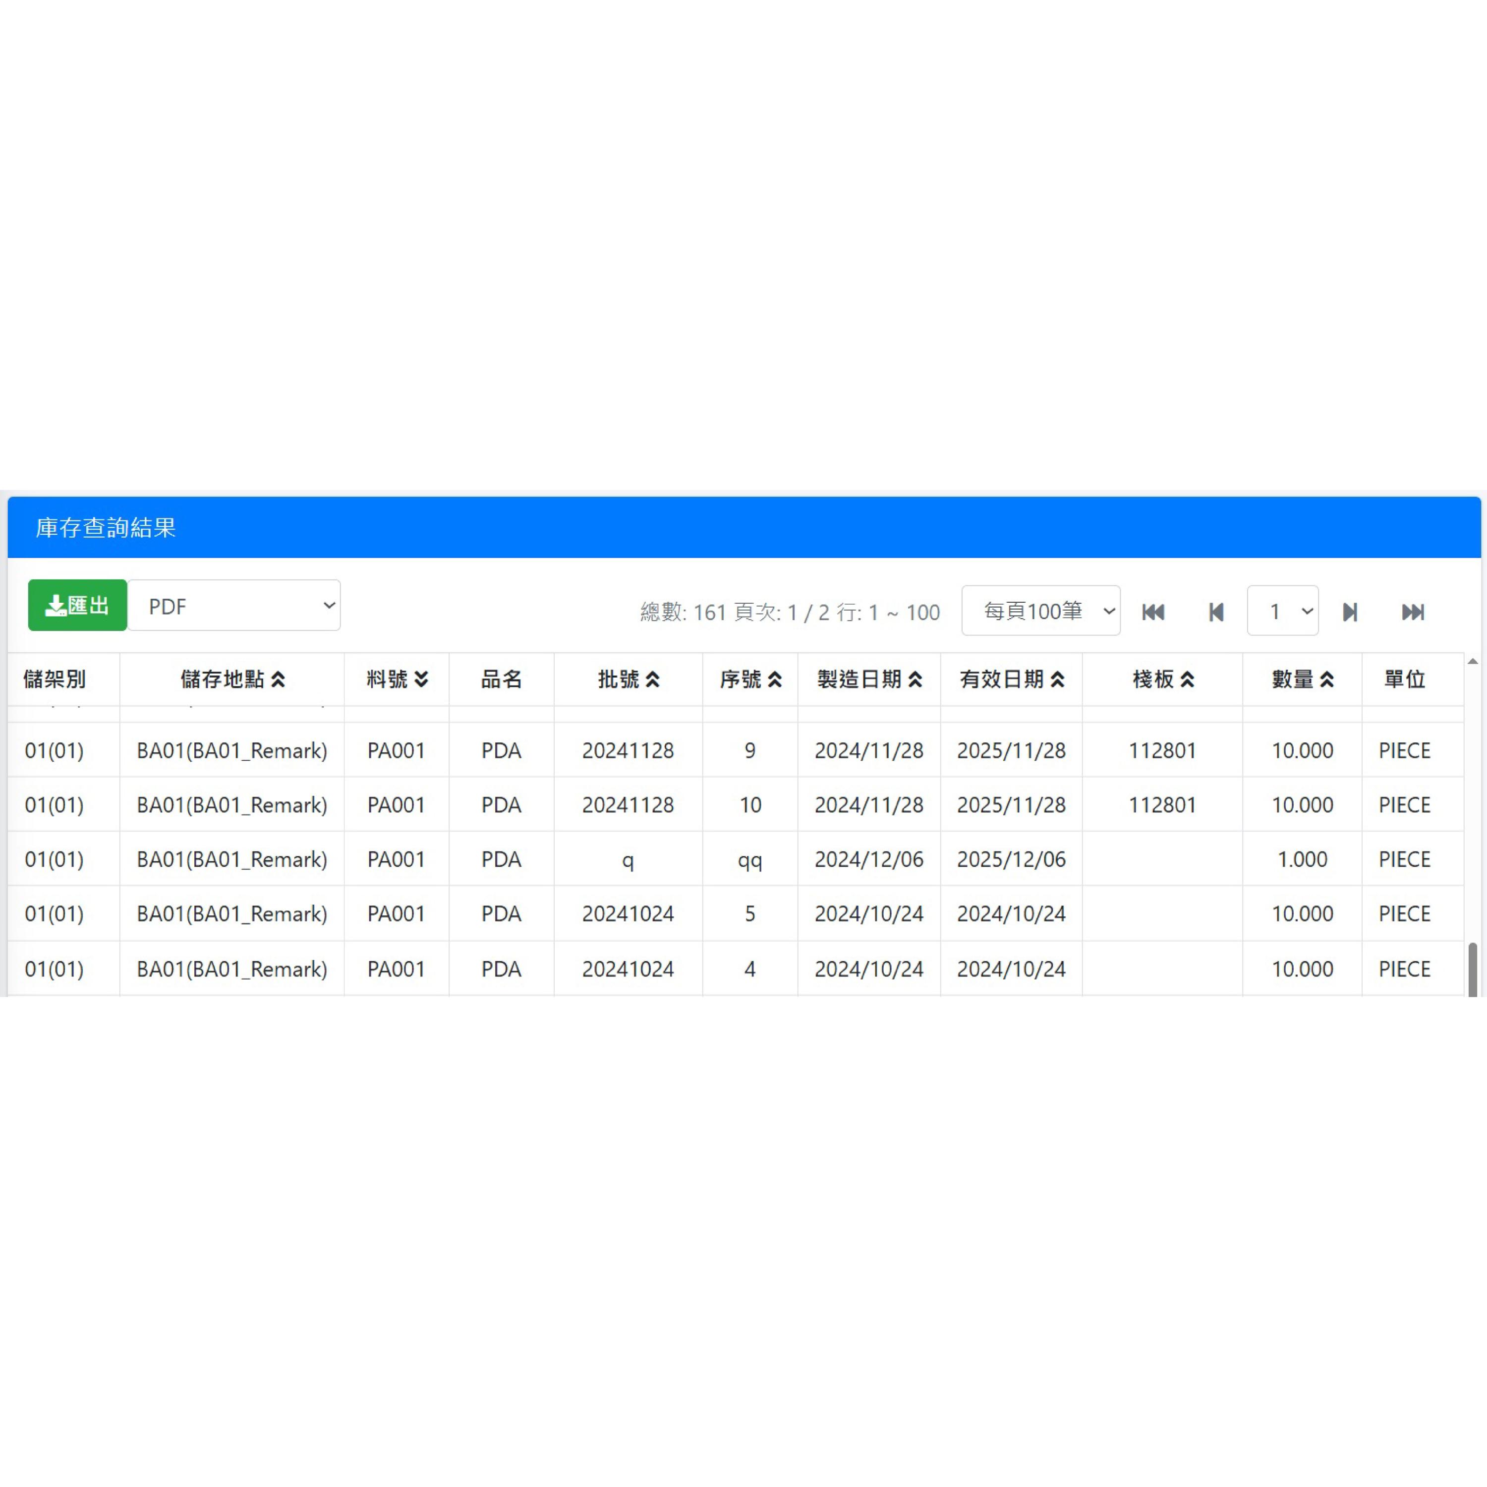Image resolution: width=1487 pixels, height=1487 pixels.
Task: Sort by 數量 column arrow
Action: click(x=1327, y=680)
